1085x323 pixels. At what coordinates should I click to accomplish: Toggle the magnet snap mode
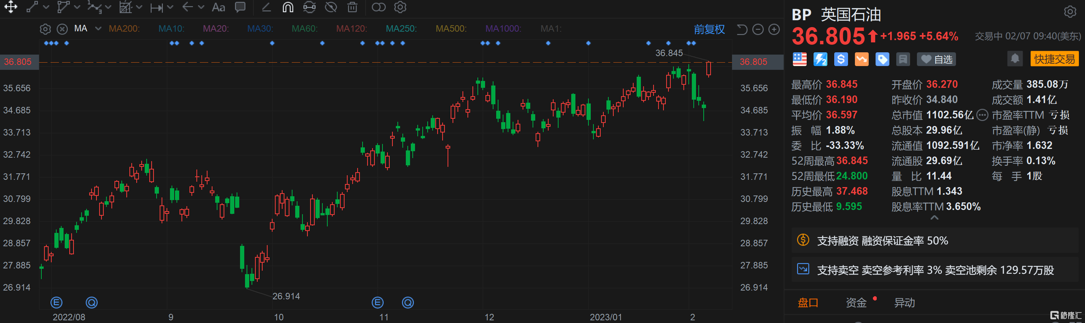click(288, 7)
